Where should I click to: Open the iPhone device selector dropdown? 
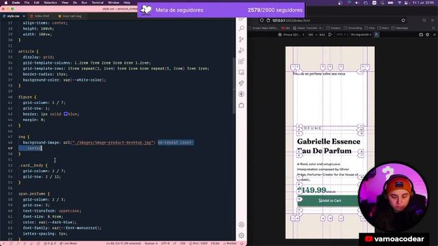(x=291, y=35)
